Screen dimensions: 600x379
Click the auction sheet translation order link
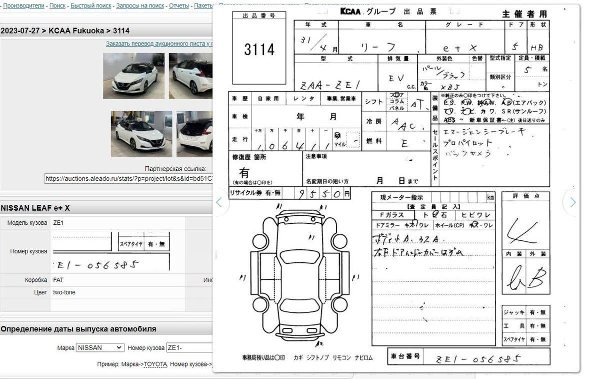[x=159, y=44]
